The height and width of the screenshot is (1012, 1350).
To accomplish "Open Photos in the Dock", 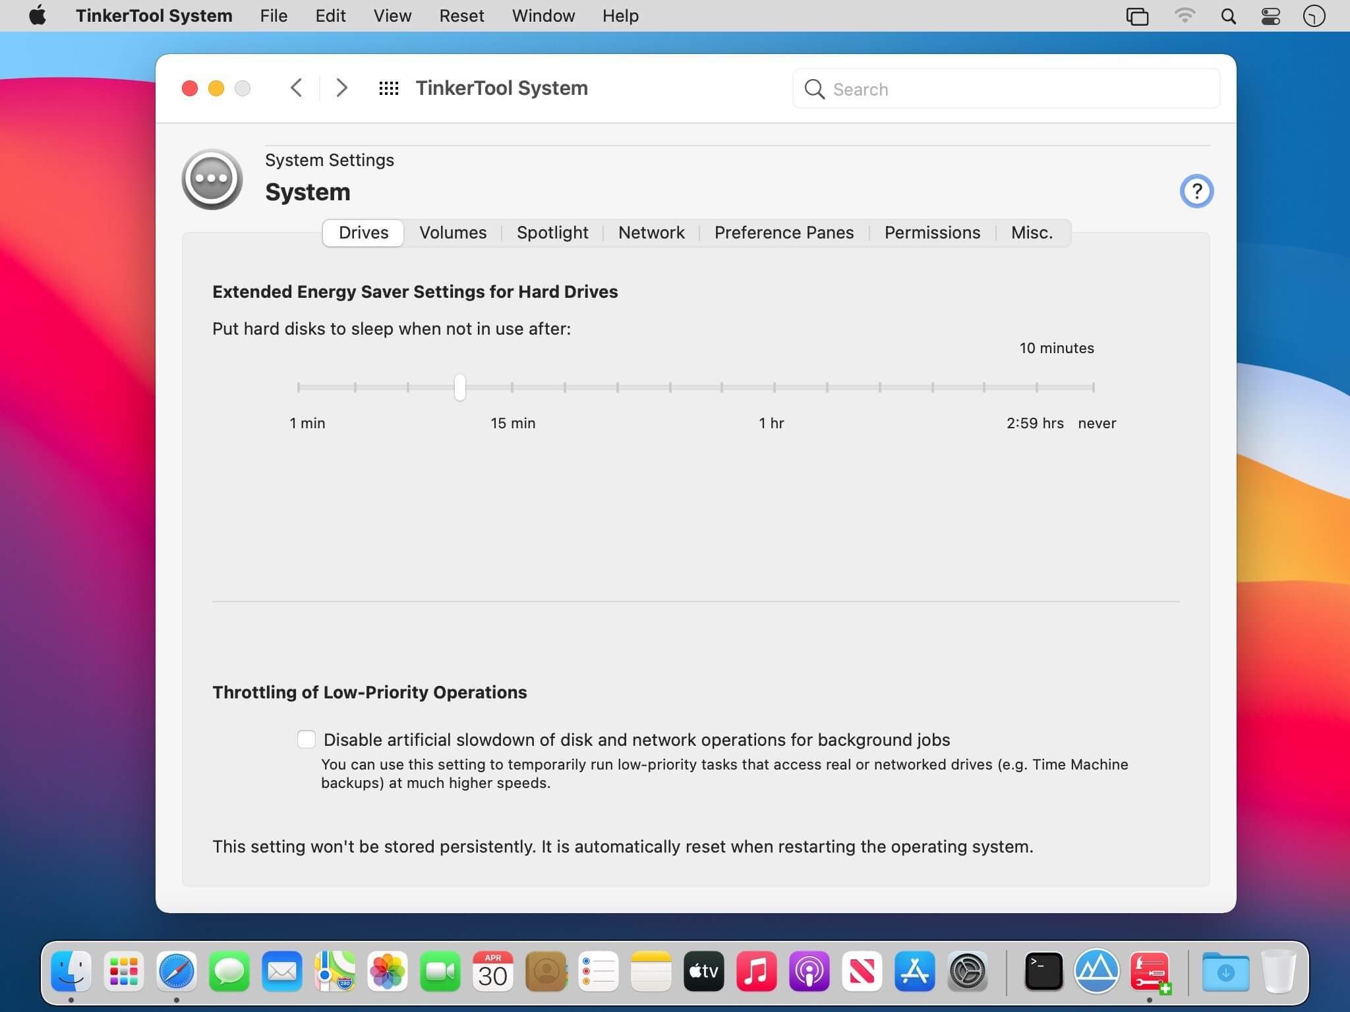I will (x=388, y=971).
